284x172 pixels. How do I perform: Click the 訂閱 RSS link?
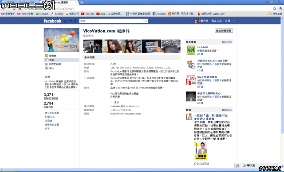click(x=50, y=117)
